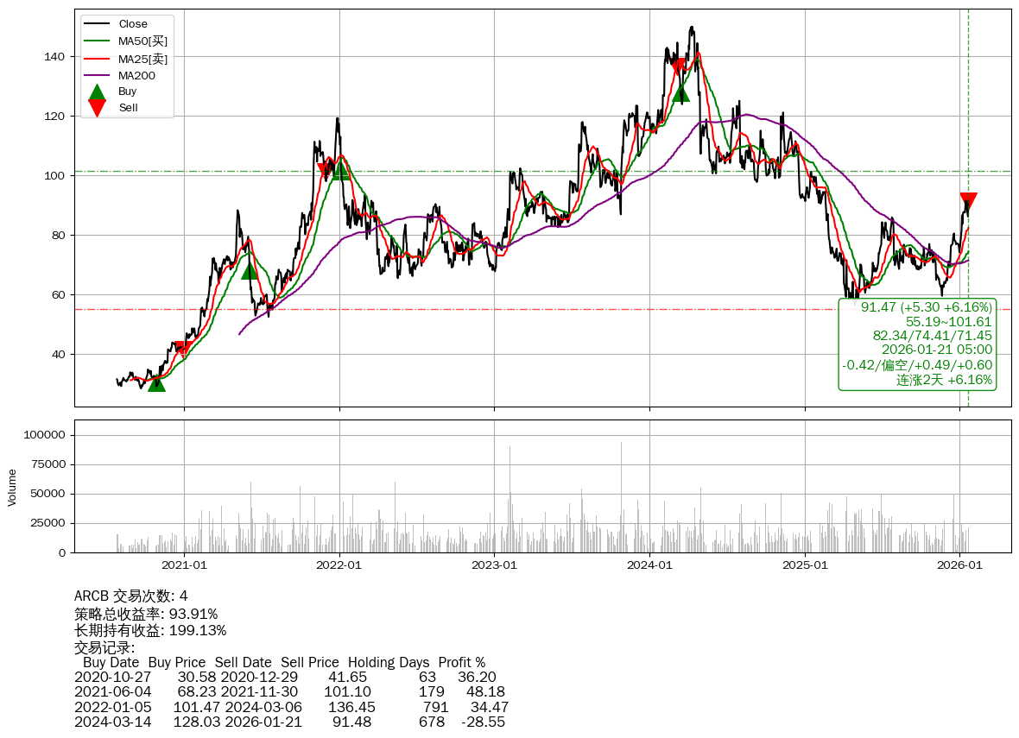Screen dimensions: 1019x738
Task: Click the 策略总收益率 93.91% text
Action: (146, 614)
